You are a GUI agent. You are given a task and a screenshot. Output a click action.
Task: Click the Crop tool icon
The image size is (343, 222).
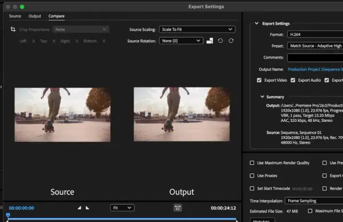(13, 29)
